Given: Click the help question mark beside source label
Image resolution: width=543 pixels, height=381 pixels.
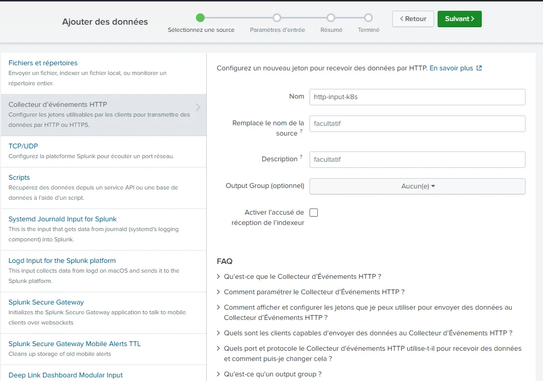Looking at the screenshot, I should click(x=301, y=131).
